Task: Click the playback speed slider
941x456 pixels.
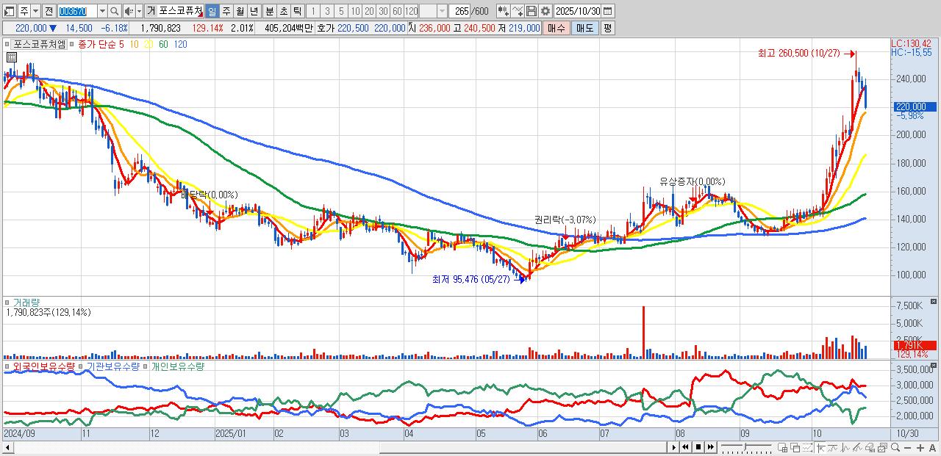Action: click(x=745, y=447)
